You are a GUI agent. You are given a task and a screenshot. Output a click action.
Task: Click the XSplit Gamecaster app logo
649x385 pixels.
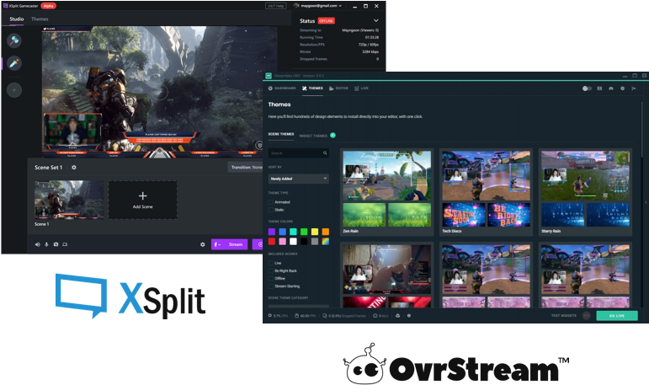(5, 6)
